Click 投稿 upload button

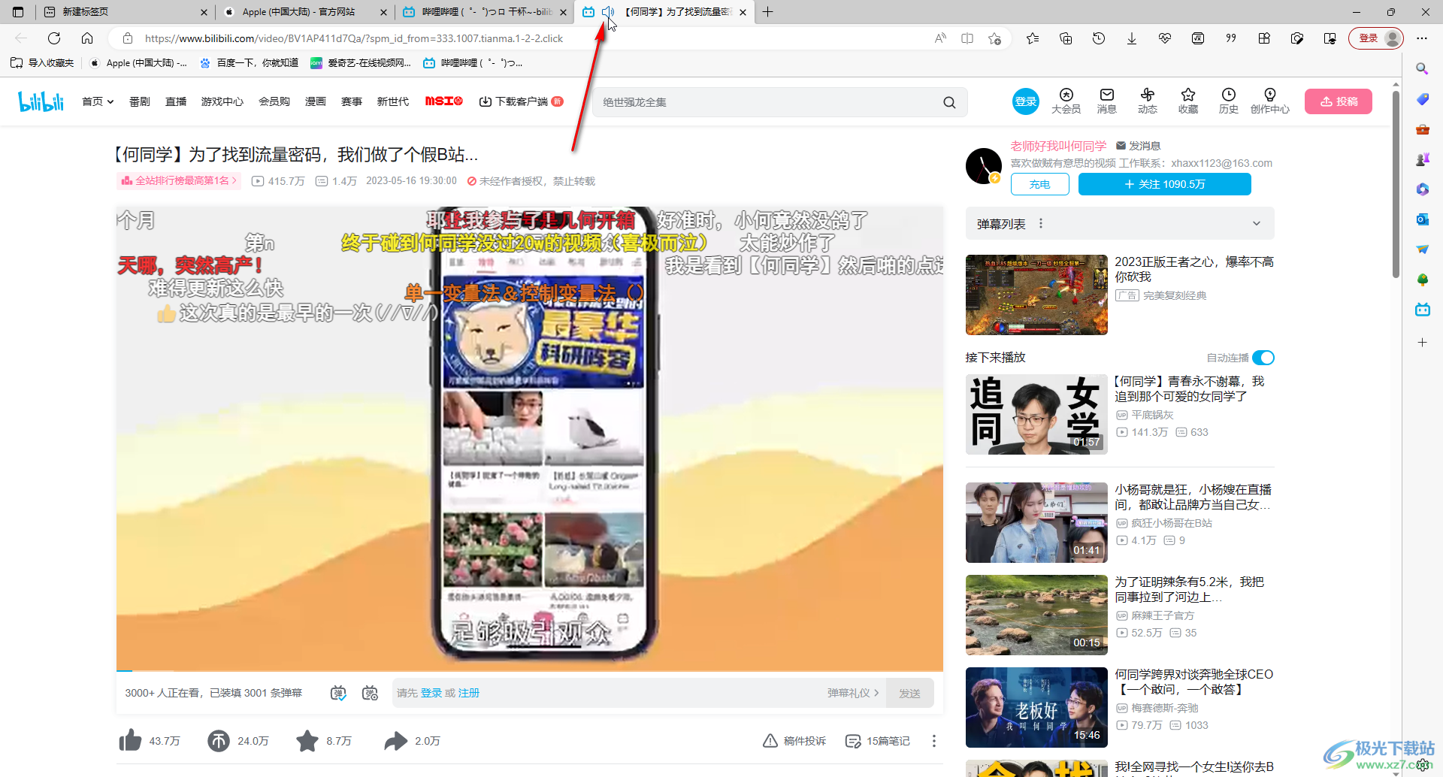coord(1339,101)
